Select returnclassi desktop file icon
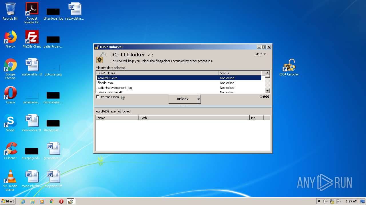Screen dimensions: 366x205 tap(53, 97)
